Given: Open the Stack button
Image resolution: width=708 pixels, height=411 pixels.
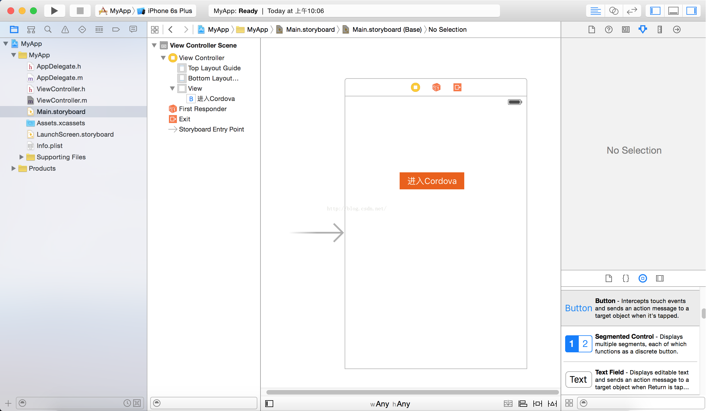Looking at the screenshot, I should pos(508,403).
